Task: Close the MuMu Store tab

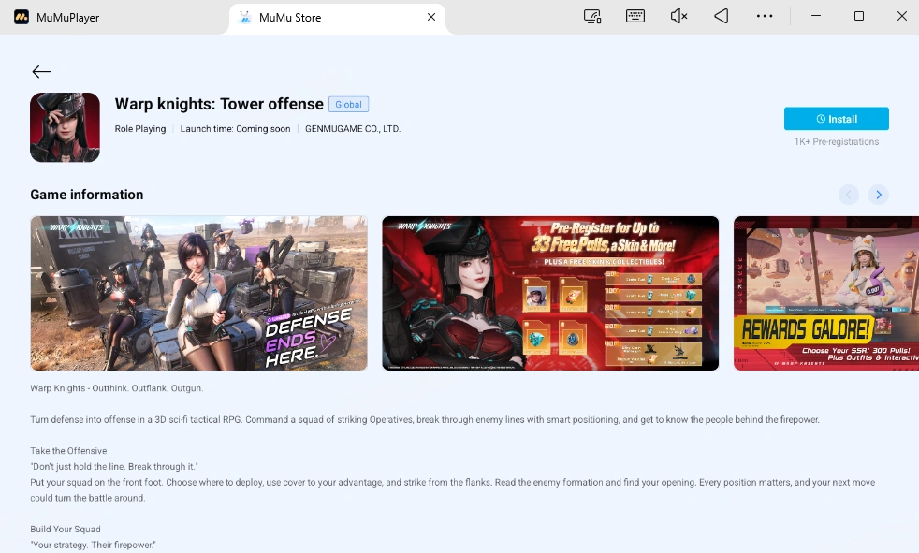Action: coord(431,17)
